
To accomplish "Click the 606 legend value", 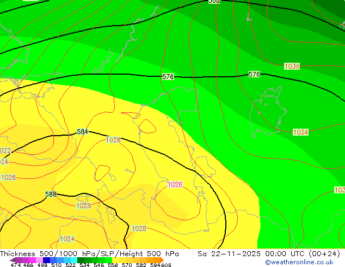I will click(166, 265).
